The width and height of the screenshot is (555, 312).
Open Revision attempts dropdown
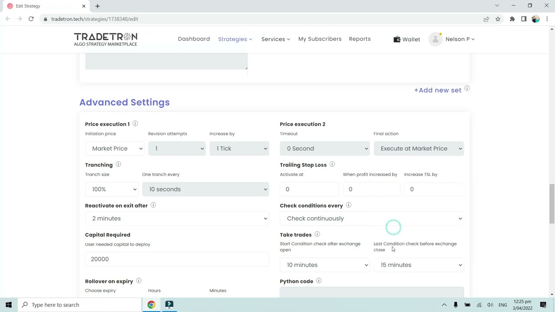176,148
